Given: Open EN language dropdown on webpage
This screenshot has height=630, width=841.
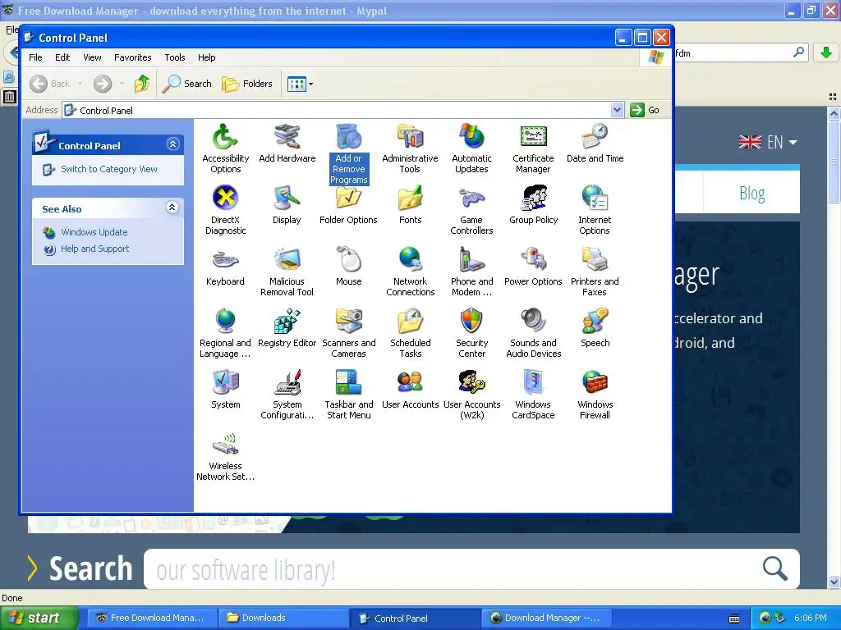Looking at the screenshot, I should coord(768,143).
